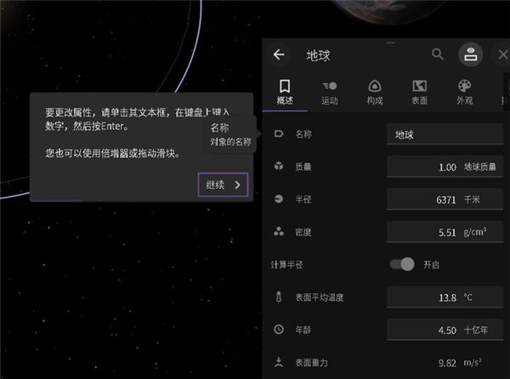Select the 表面 tab
The width and height of the screenshot is (510, 379).
click(x=420, y=93)
